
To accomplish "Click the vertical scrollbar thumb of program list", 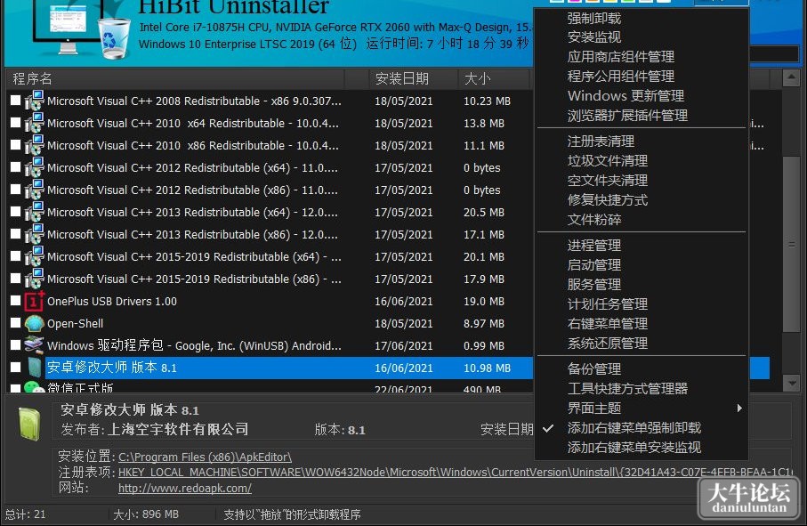I will 790,245.
